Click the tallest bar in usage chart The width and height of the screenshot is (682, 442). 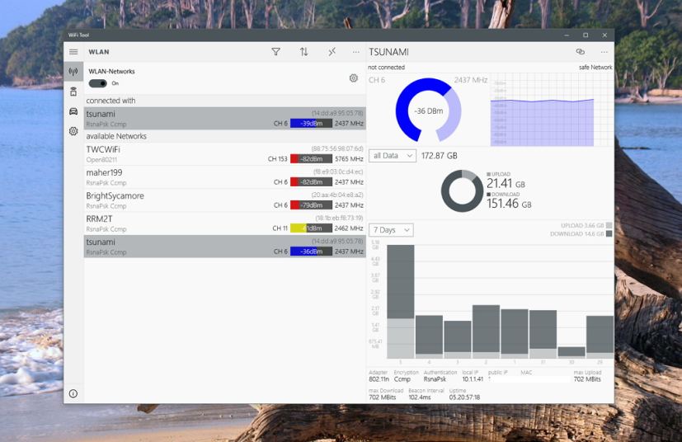(x=401, y=302)
